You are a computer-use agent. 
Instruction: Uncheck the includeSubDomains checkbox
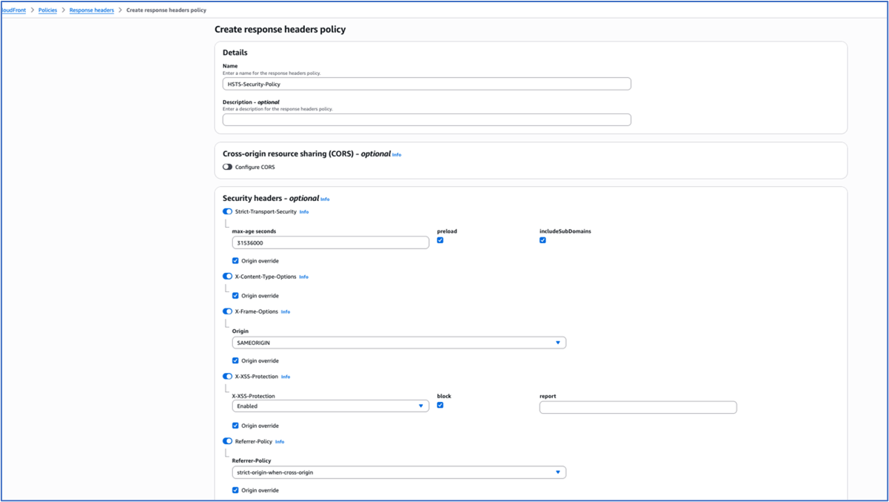tap(542, 240)
